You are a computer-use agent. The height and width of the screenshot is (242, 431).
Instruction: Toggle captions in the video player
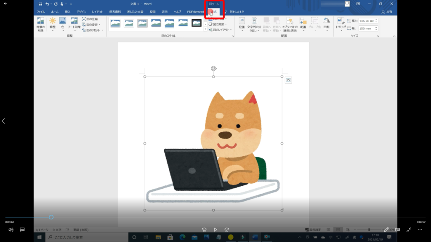pyautogui.click(x=22, y=230)
